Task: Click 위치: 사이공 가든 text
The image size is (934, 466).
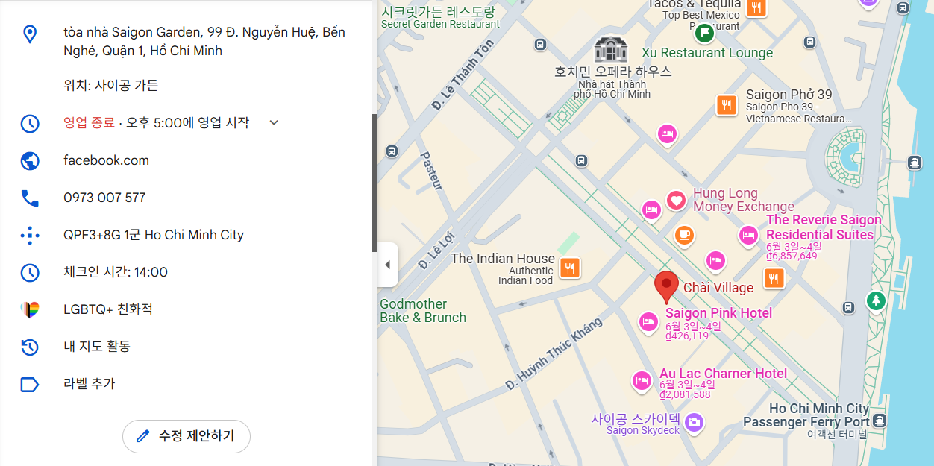Action: [x=111, y=85]
